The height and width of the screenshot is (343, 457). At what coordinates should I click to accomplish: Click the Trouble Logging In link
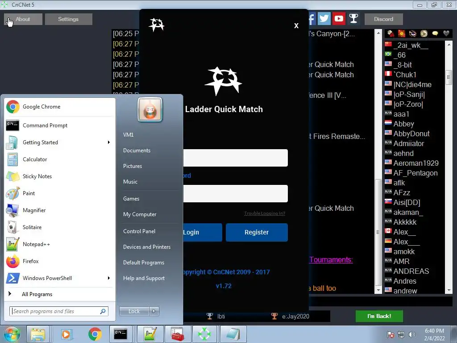coord(265,213)
